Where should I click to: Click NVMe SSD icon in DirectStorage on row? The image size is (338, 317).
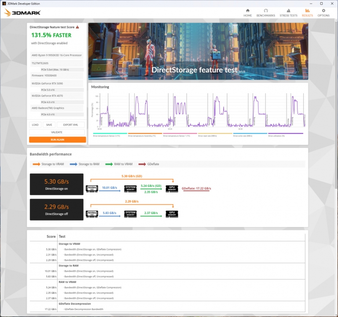click(92, 189)
